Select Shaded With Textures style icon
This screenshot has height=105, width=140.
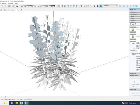(x=98, y=6)
